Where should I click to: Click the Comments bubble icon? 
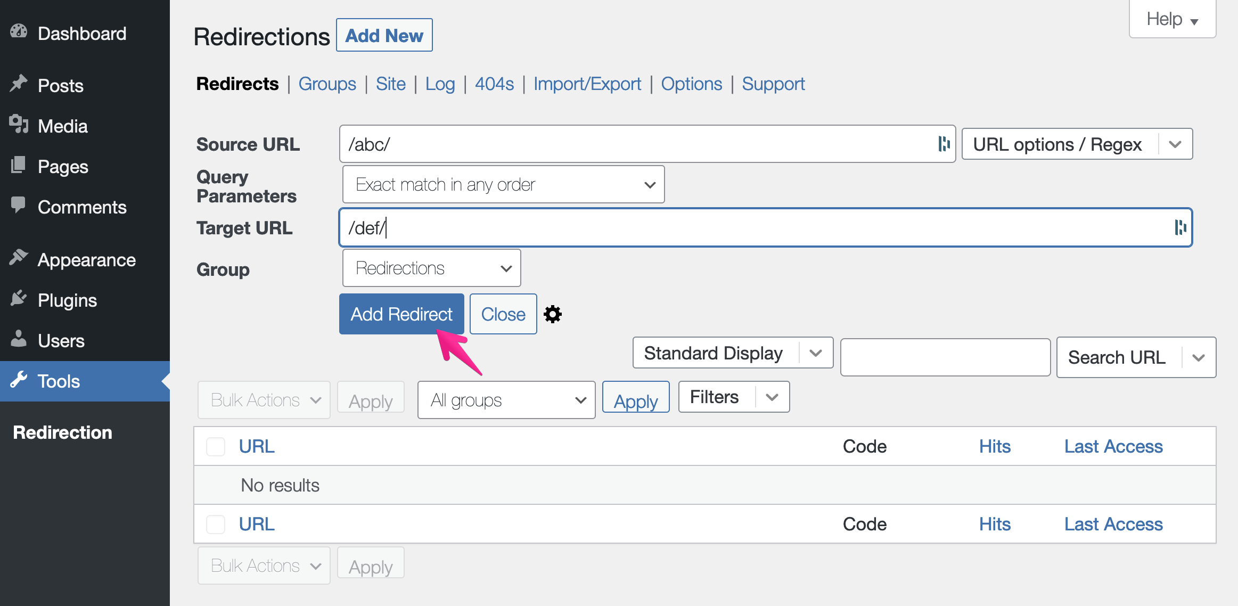click(x=20, y=207)
